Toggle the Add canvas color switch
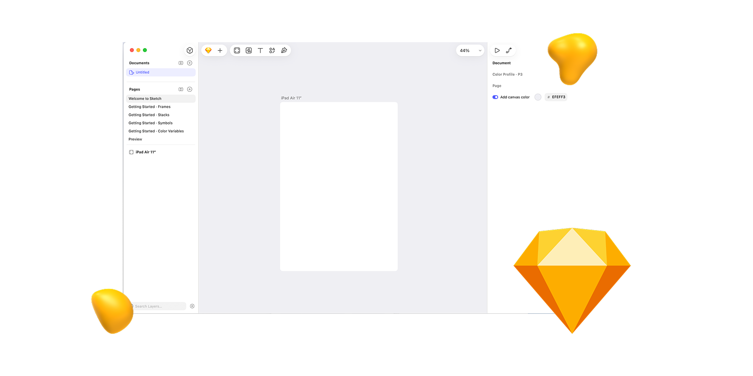The width and height of the screenshot is (753, 376). (495, 97)
